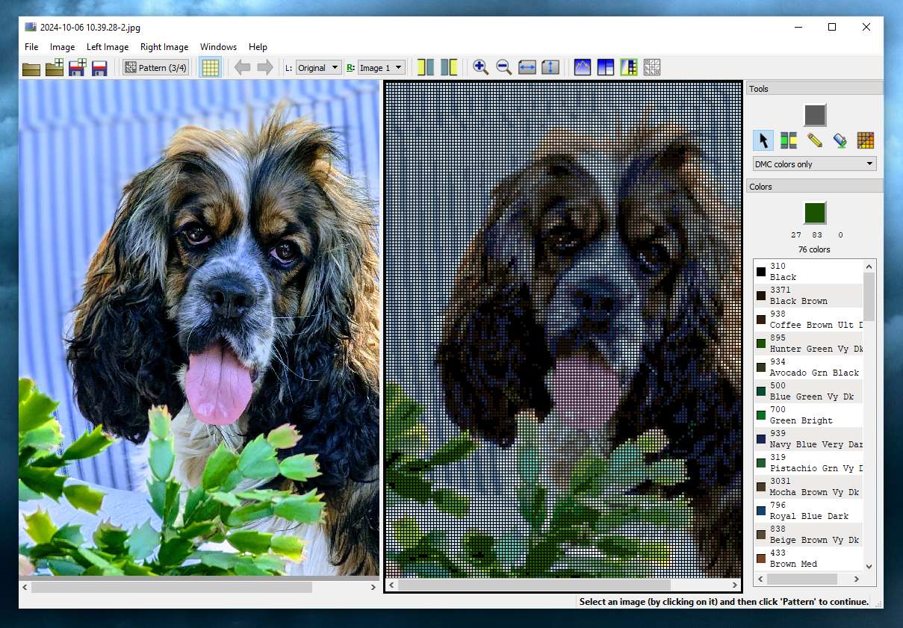Viewport: 903px width, 628px height.
Task: Click the application icon in the title bar
Action: [31, 27]
